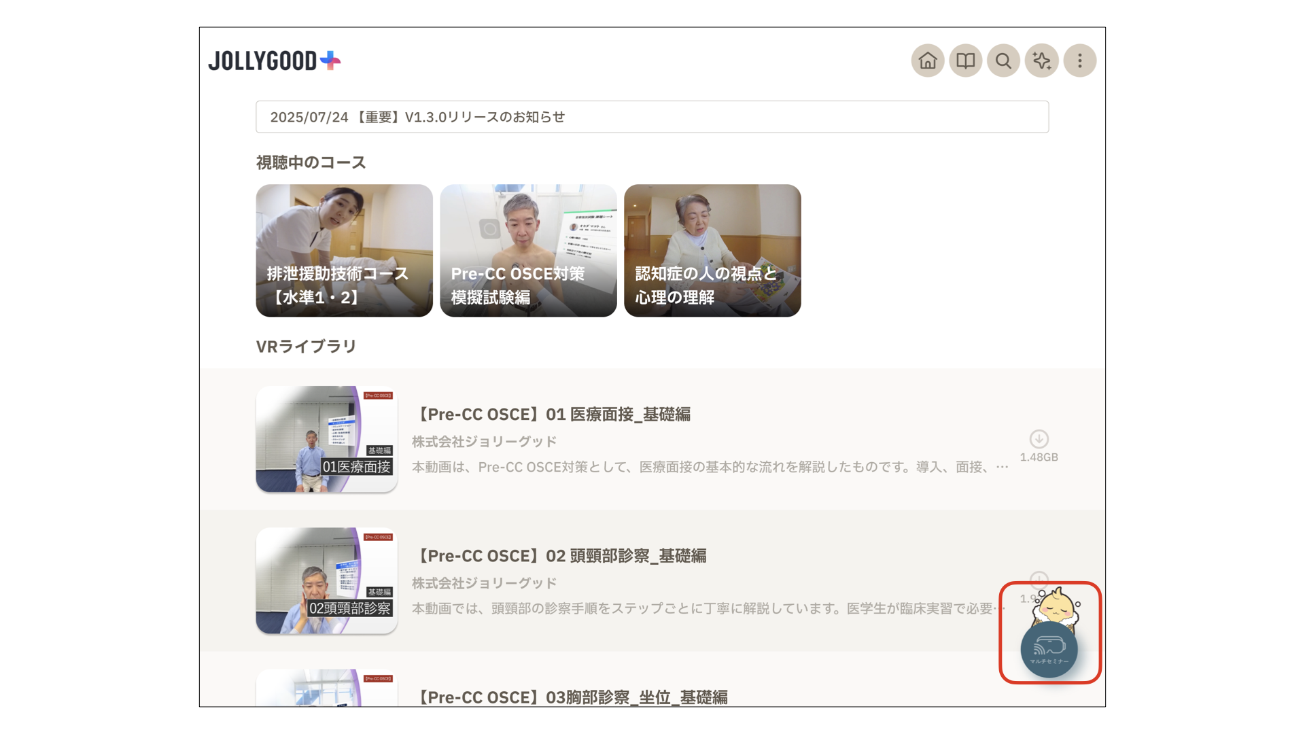Select the 02頭頸部診察 video thumbnail

click(326, 580)
